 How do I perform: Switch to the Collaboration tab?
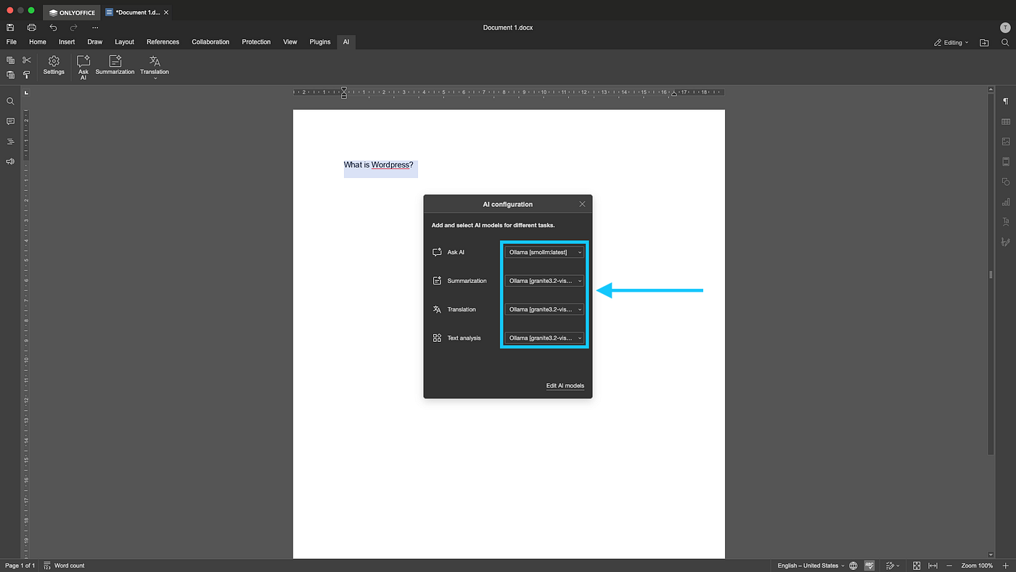coord(210,42)
